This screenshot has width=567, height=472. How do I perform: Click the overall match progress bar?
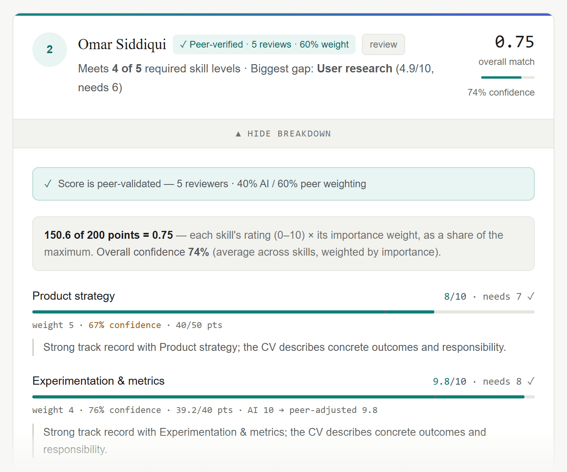508,77
